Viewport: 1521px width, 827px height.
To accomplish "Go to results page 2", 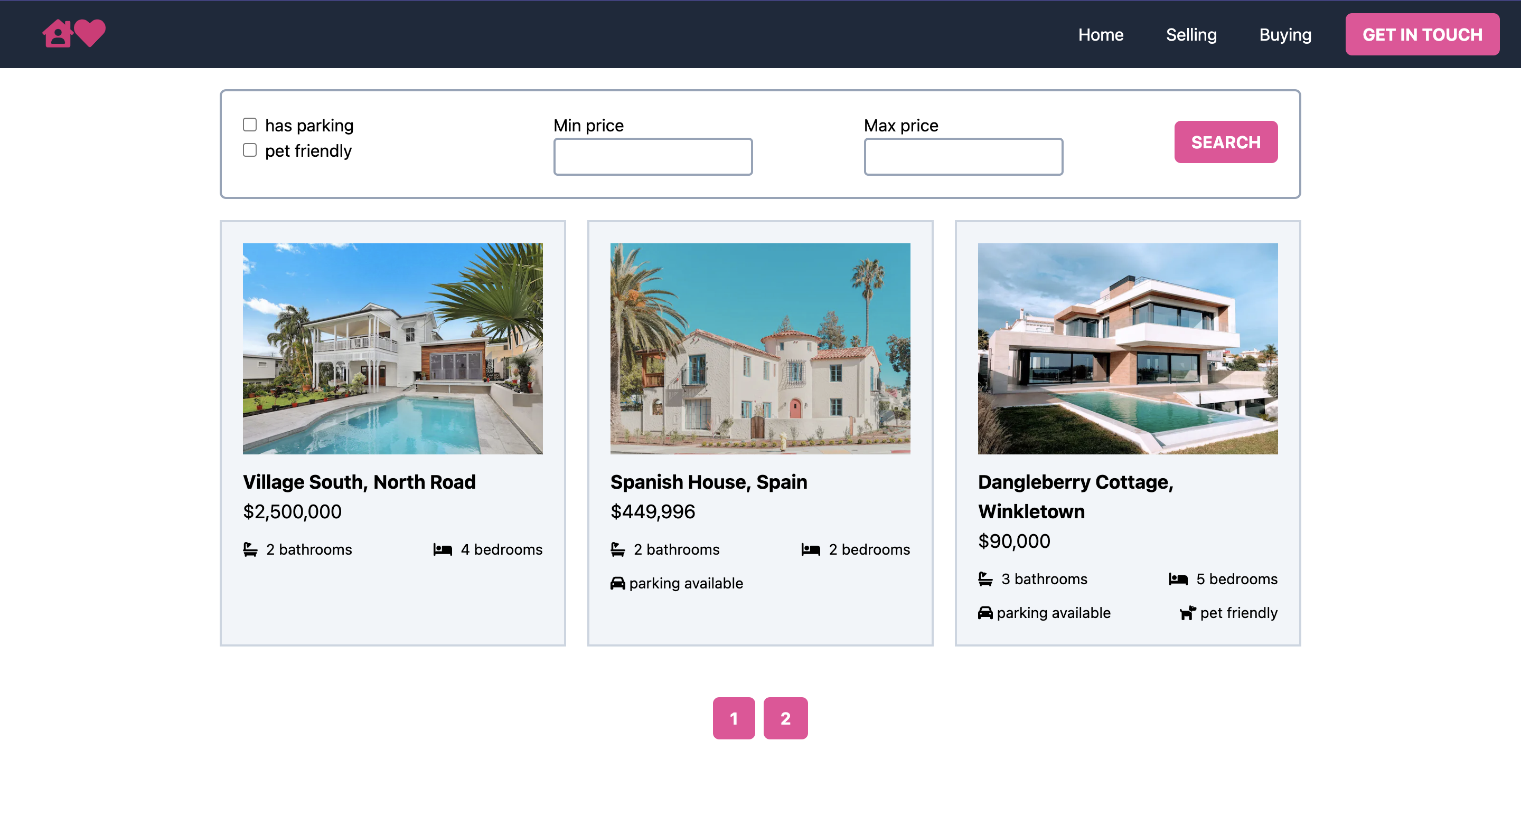I will 785,718.
